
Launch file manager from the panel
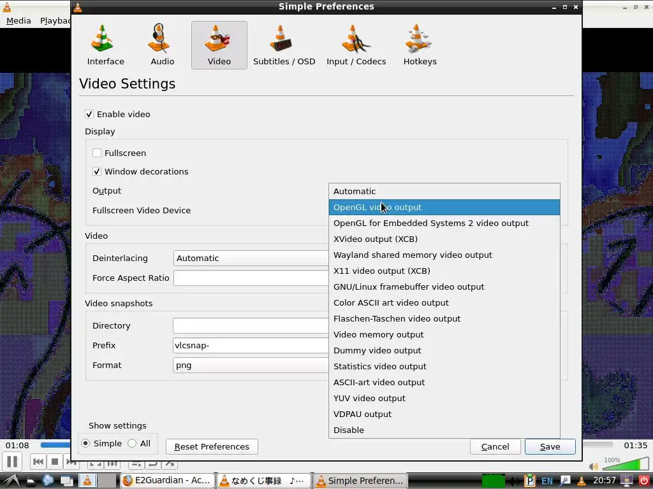pyautogui.click(x=31, y=481)
